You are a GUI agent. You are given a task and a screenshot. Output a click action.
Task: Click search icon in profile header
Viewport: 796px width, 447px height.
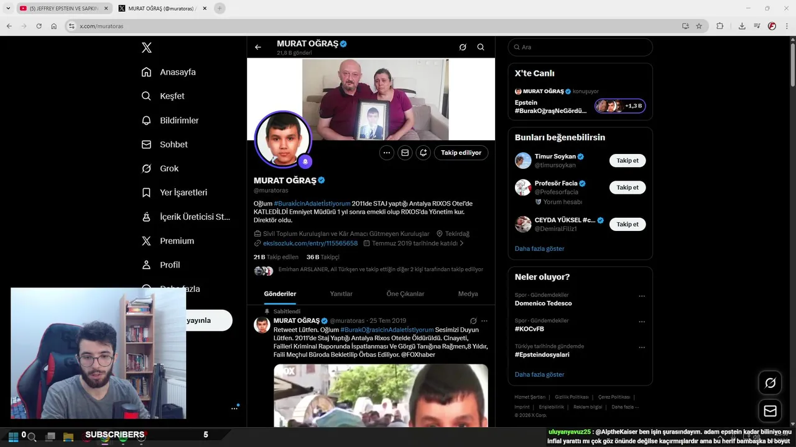(481, 47)
